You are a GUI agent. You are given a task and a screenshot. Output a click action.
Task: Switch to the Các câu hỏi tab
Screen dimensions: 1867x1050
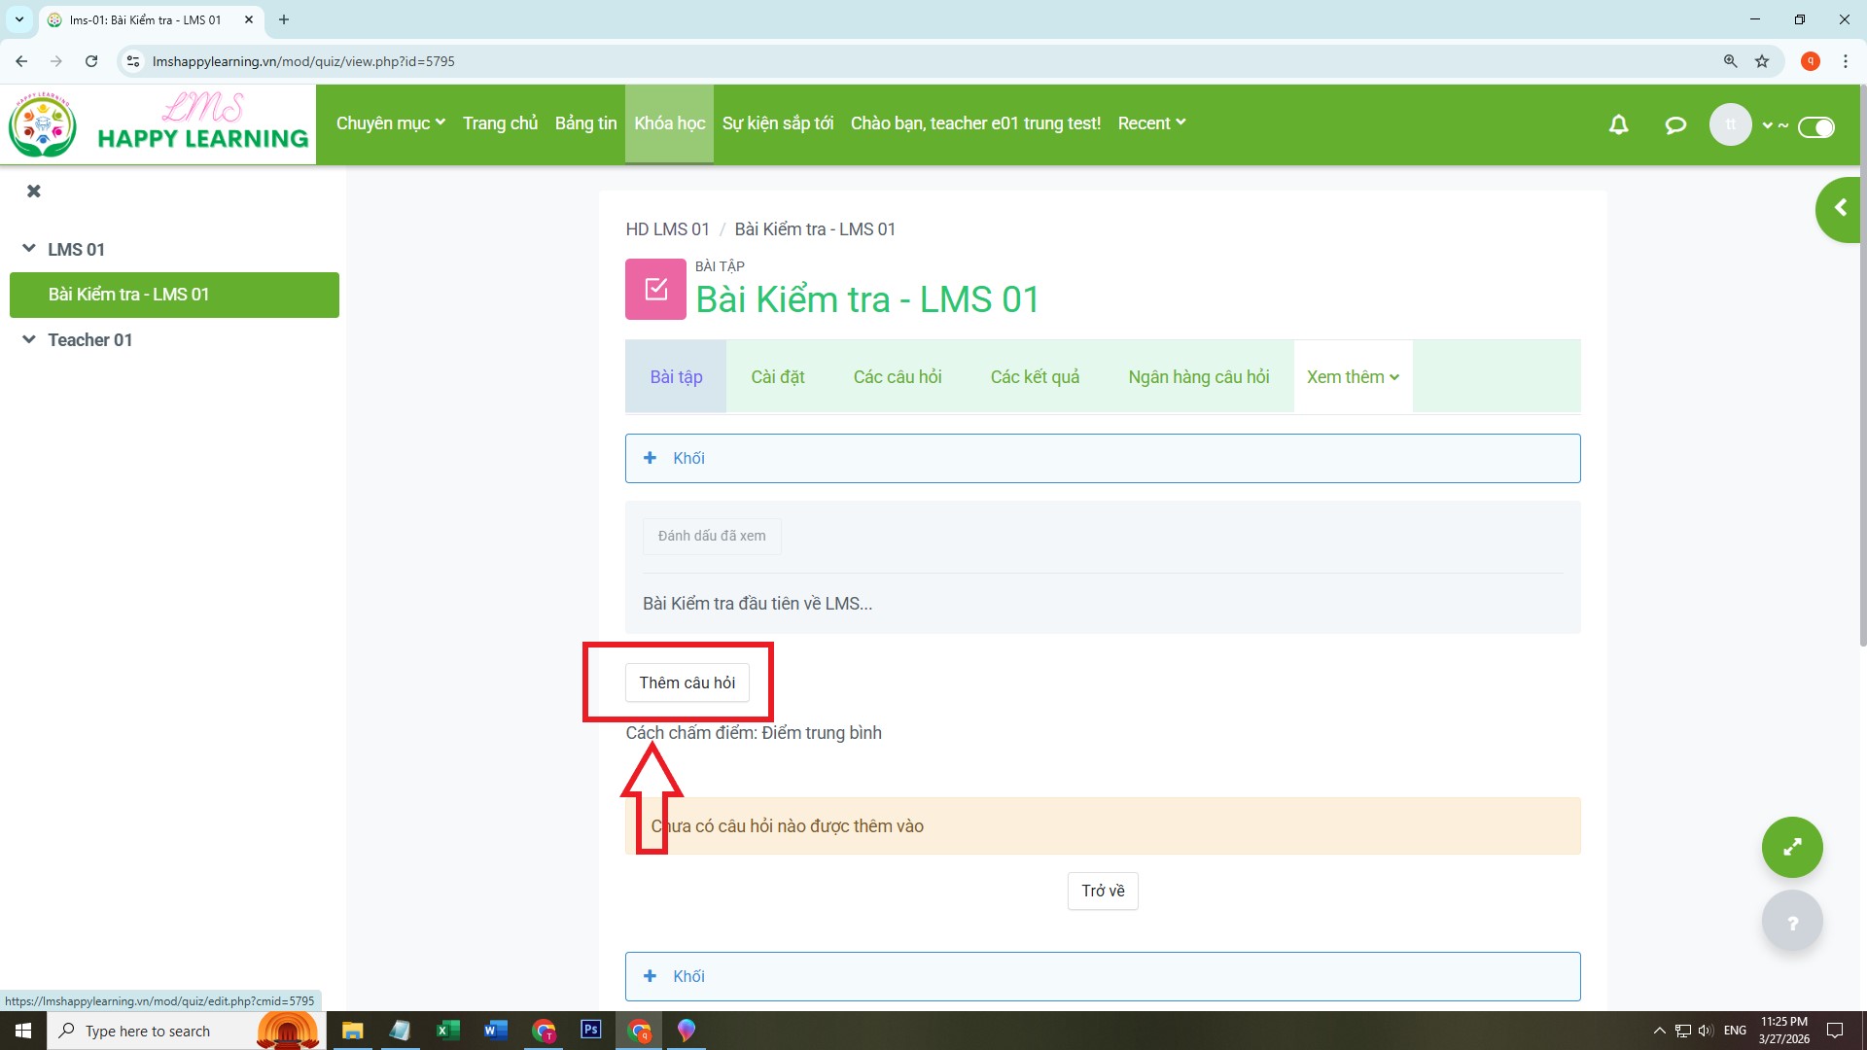(x=897, y=377)
